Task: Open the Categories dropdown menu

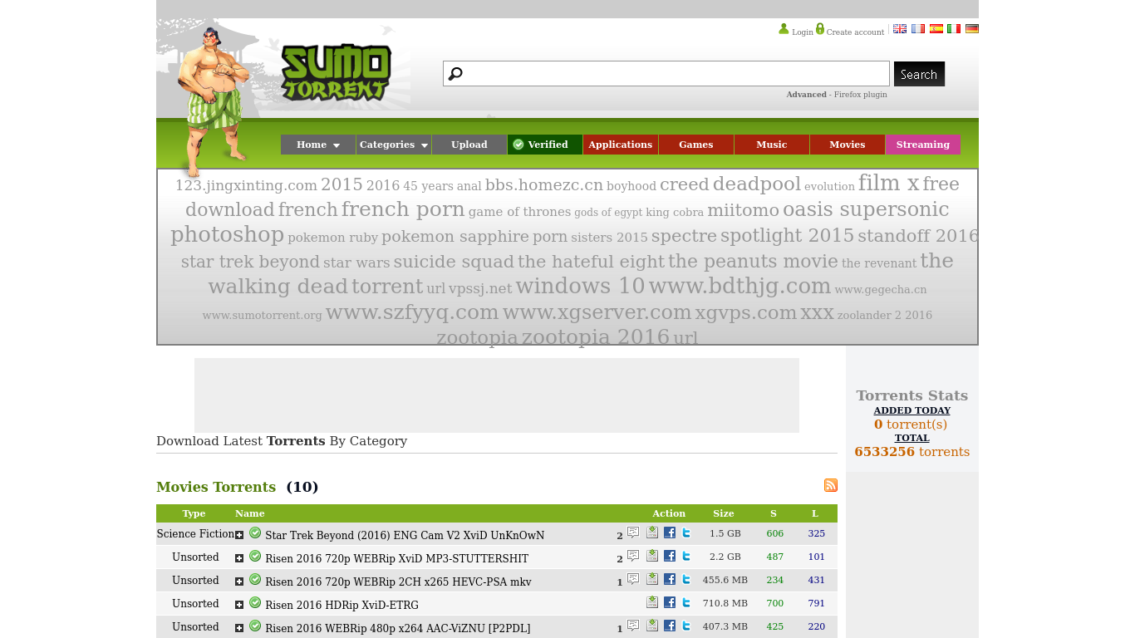Action: point(394,145)
